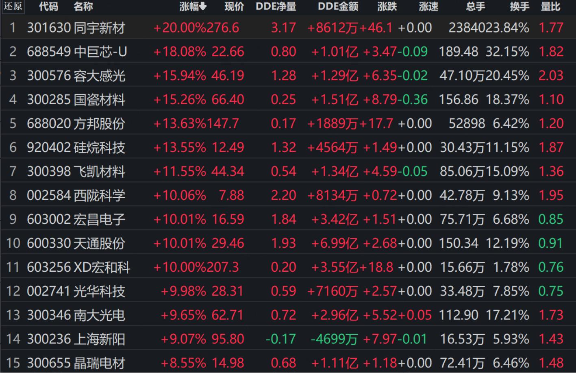Sort by 代码 column header

(x=48, y=7)
